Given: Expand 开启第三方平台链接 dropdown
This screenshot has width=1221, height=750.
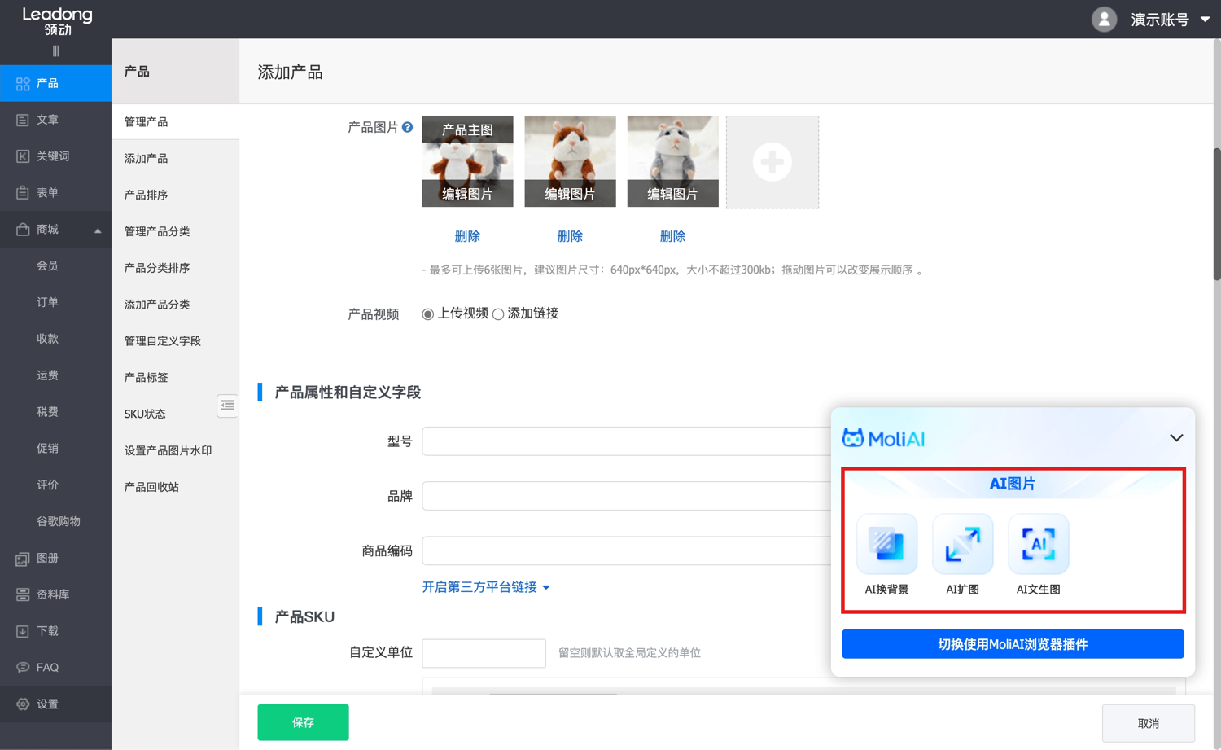Looking at the screenshot, I should [486, 587].
